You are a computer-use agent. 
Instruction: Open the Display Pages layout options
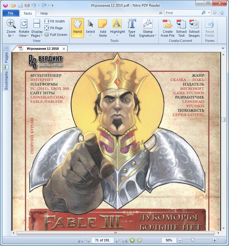coord(37,28)
